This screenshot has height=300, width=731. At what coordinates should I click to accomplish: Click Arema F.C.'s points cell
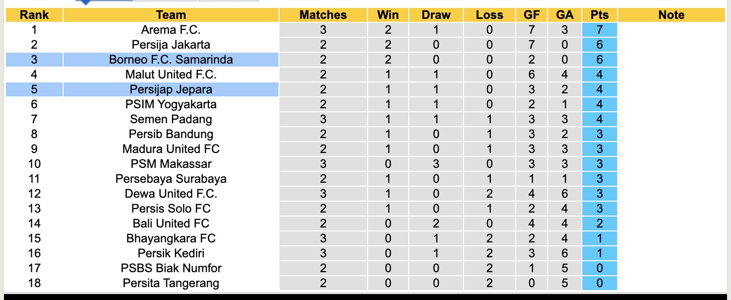click(599, 30)
